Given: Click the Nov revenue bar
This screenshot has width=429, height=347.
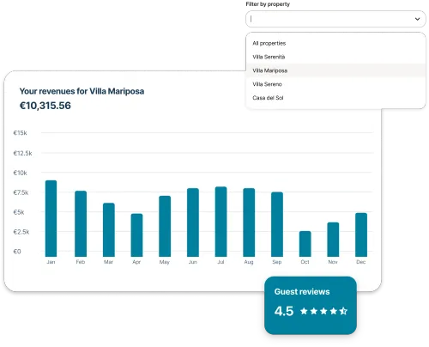Looking at the screenshot, I should point(333,240).
